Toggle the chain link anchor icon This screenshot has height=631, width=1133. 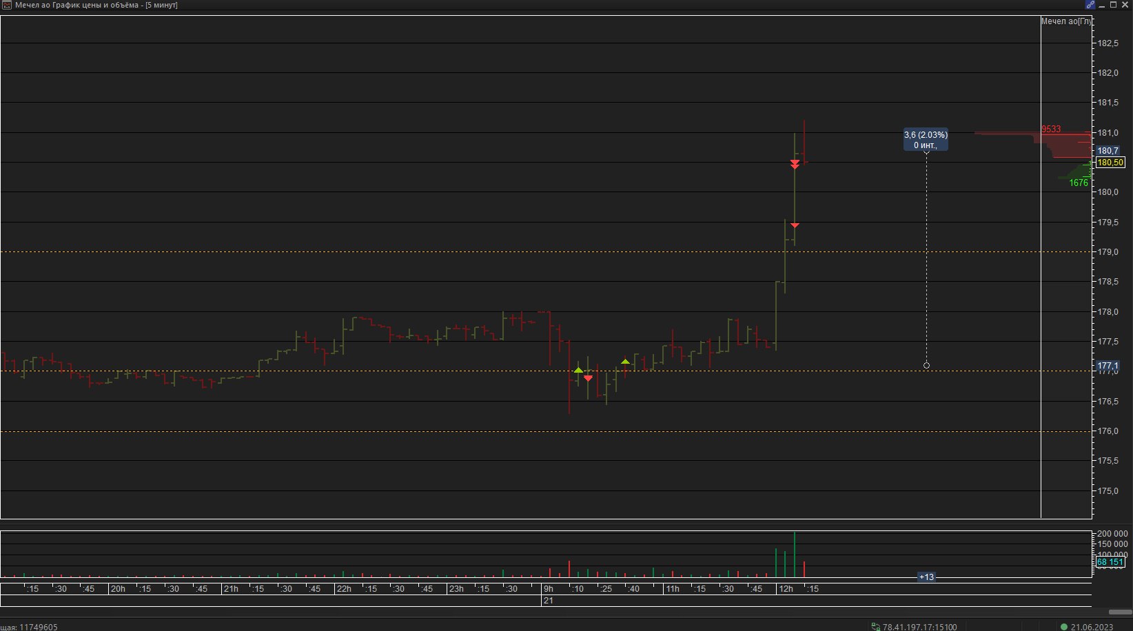click(1090, 5)
